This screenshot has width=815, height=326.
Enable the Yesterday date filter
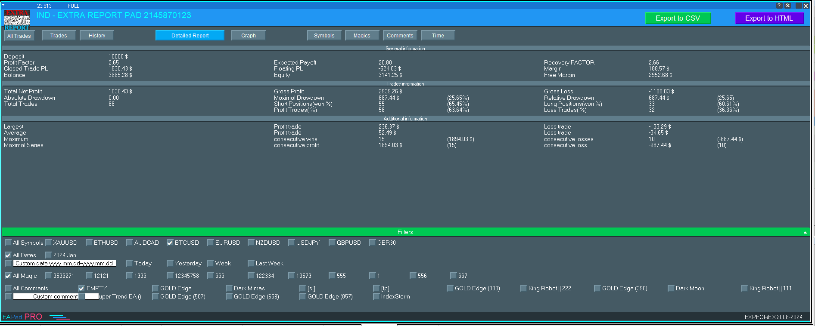[x=170, y=263]
